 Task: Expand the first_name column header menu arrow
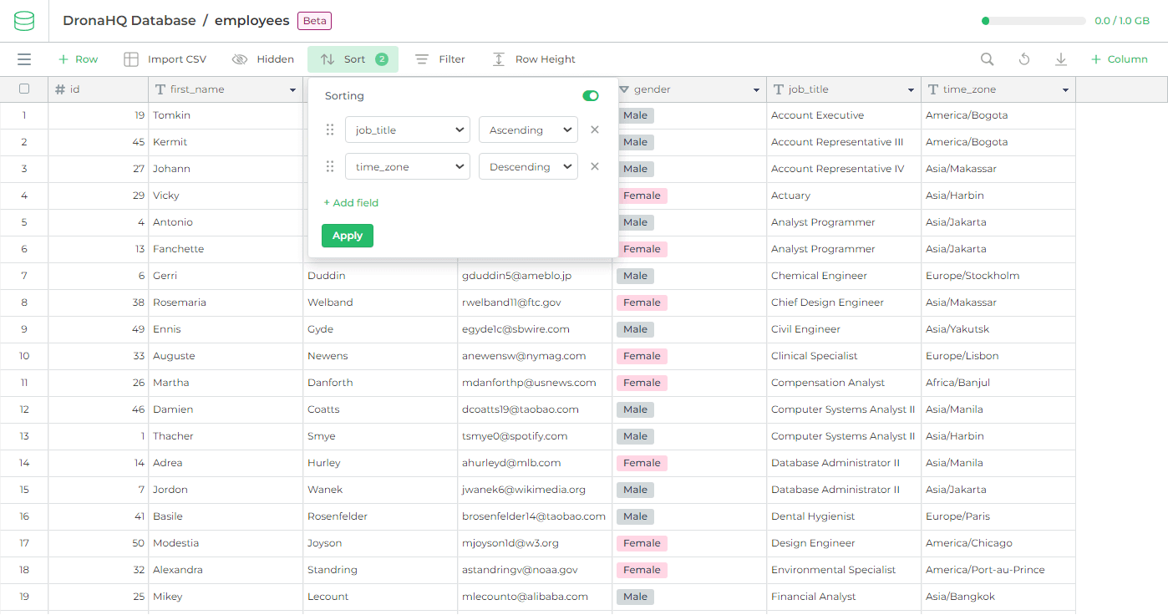[292, 90]
